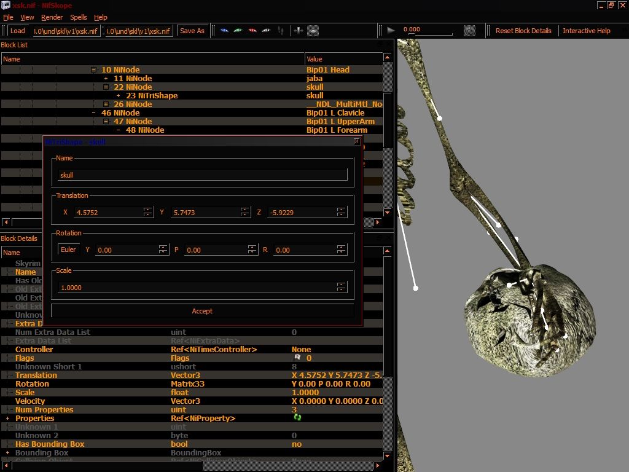
Task: Select the Bip01 Head value cell
Action: (x=344, y=70)
